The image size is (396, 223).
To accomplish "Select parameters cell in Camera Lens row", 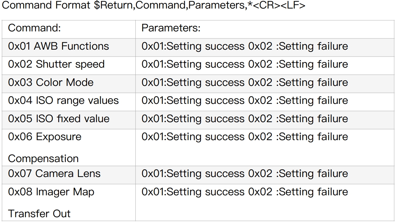I will (x=244, y=174).
